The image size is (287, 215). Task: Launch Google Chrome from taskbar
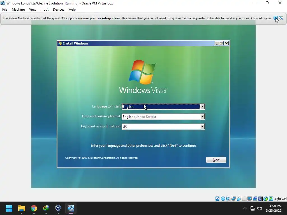click(x=34, y=208)
